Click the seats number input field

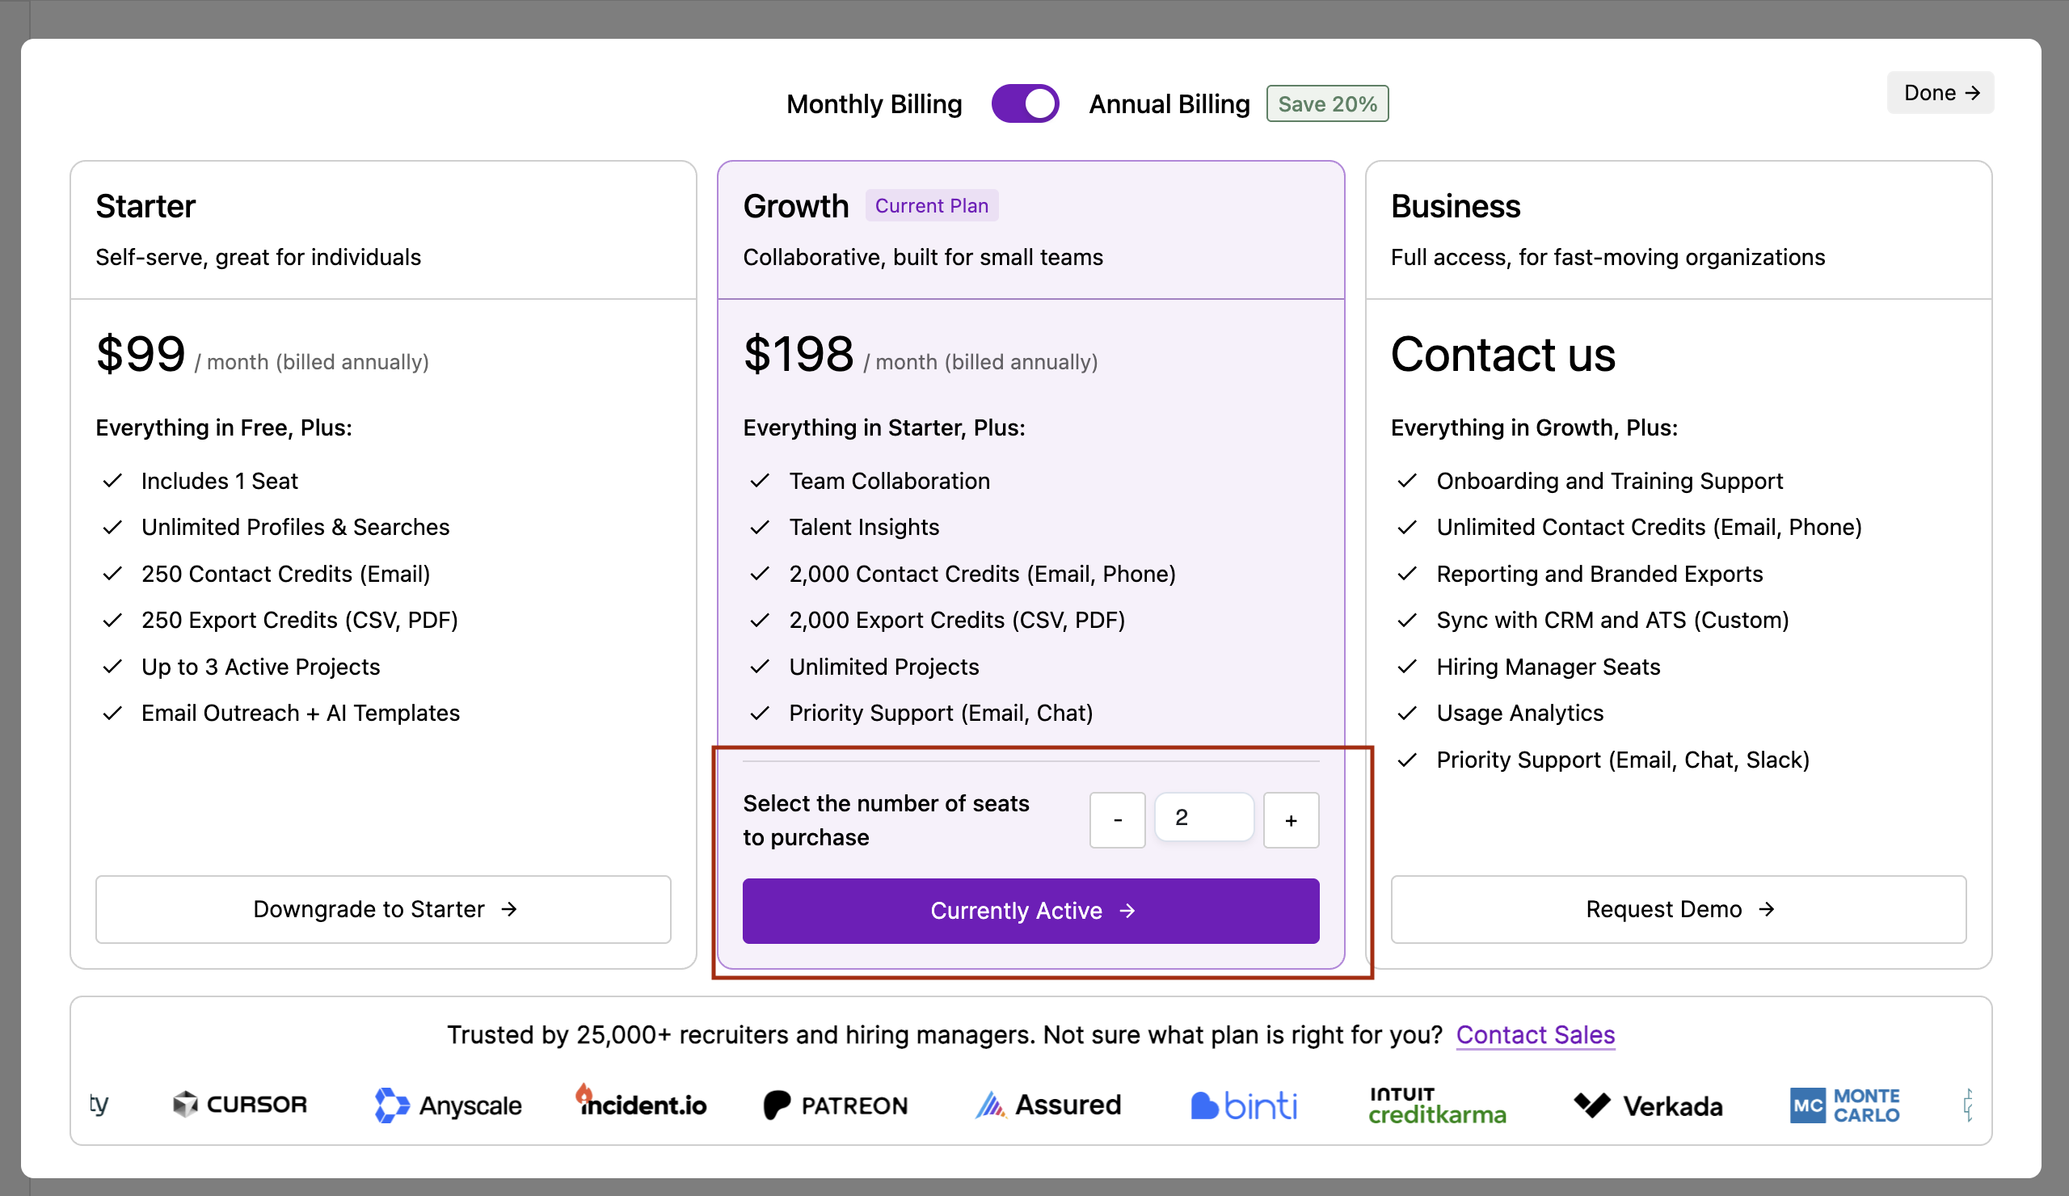tap(1203, 818)
